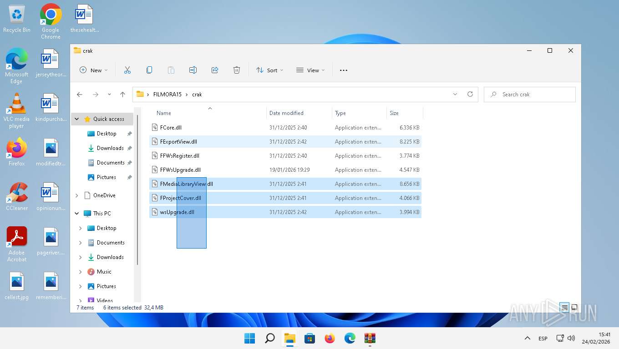Open Microsoft Store from taskbar
The image size is (619, 349).
(x=309, y=338)
